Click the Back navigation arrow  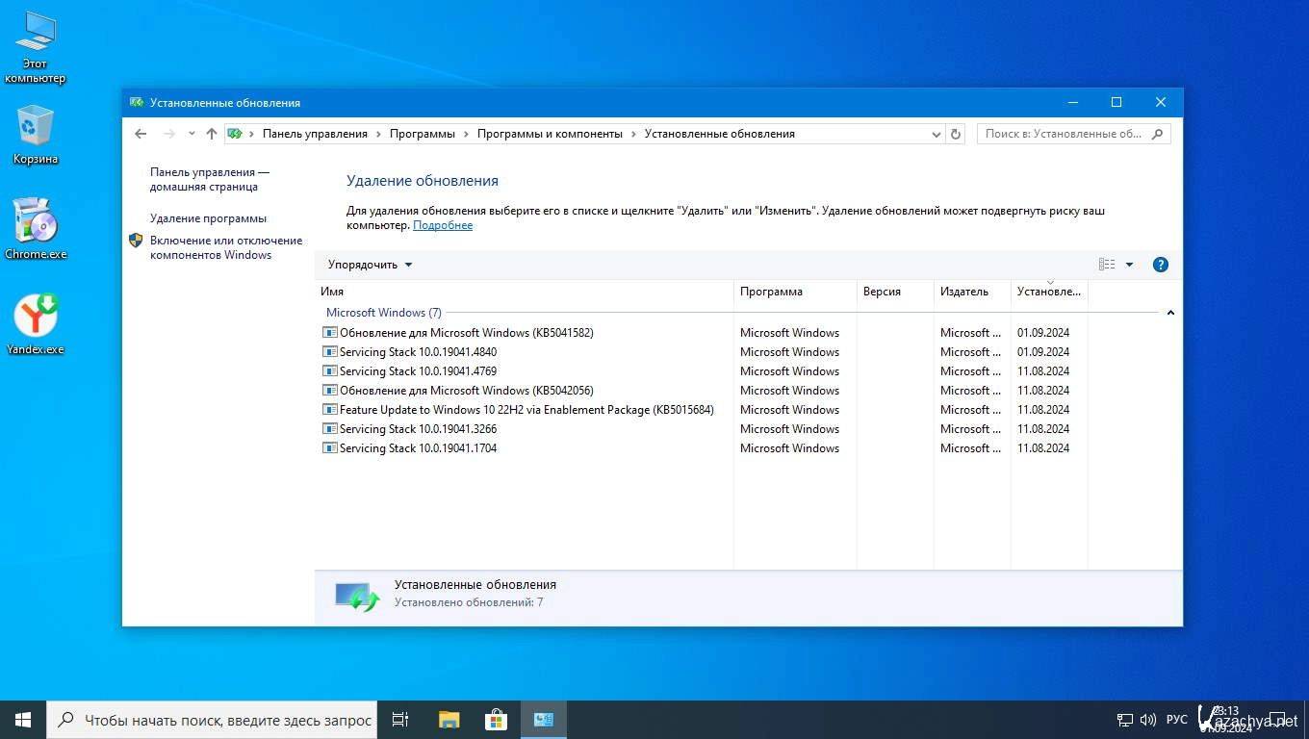[x=141, y=134]
